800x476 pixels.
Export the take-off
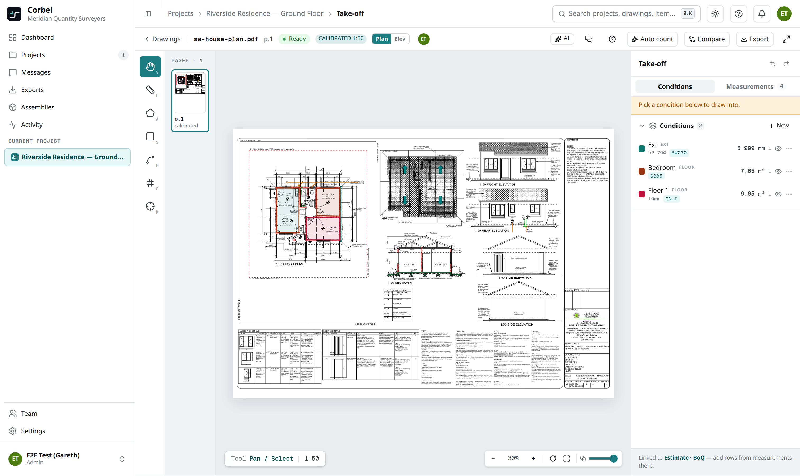pos(754,39)
